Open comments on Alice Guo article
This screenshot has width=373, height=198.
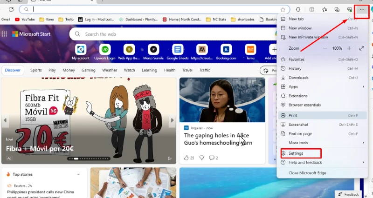click(x=214, y=158)
